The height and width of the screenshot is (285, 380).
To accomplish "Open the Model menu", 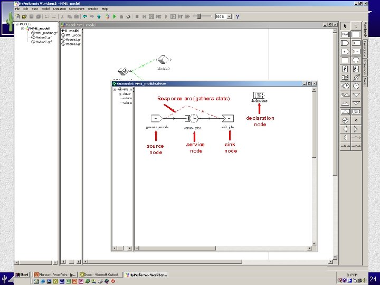I will (x=45, y=9).
